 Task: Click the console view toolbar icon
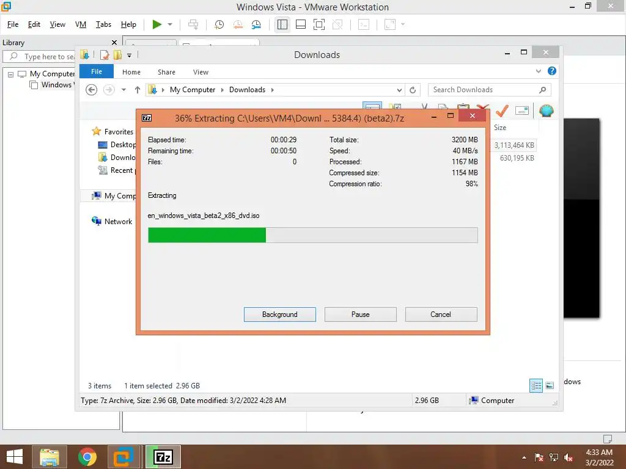[364, 24]
